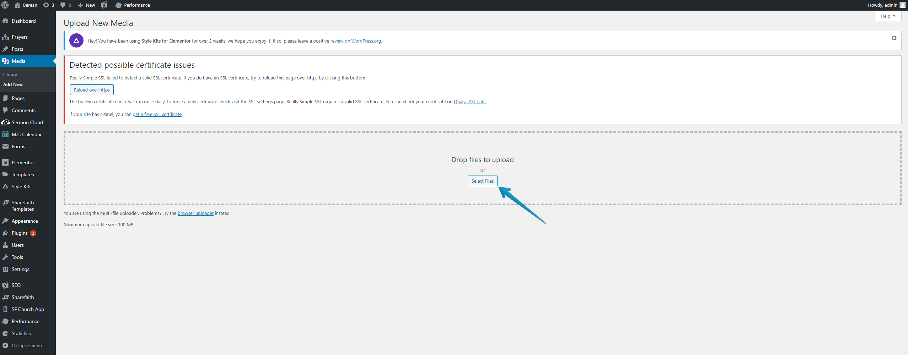This screenshot has width=908, height=355.
Task: Open the Howdy, admin account menu
Action: 882,5
